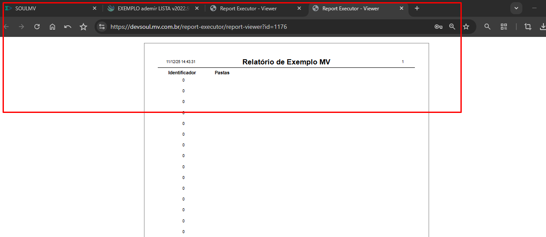Open site information icon before the URL
The height and width of the screenshot is (237, 546).
pyautogui.click(x=102, y=27)
